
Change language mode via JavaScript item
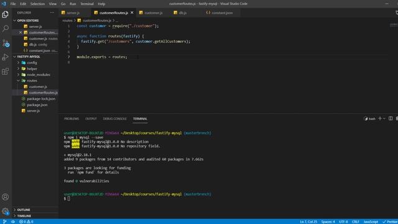coord(371,222)
